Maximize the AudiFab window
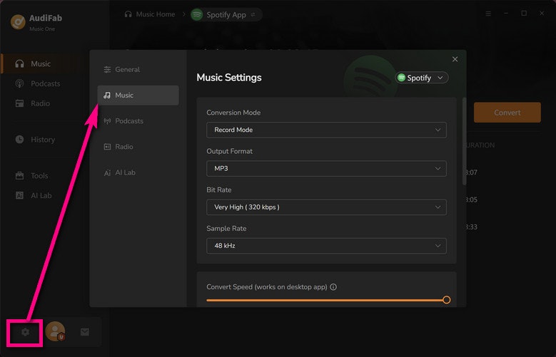The height and width of the screenshot is (357, 556). coord(524,13)
